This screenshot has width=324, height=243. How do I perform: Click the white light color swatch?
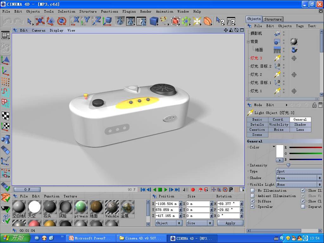pos(280,151)
